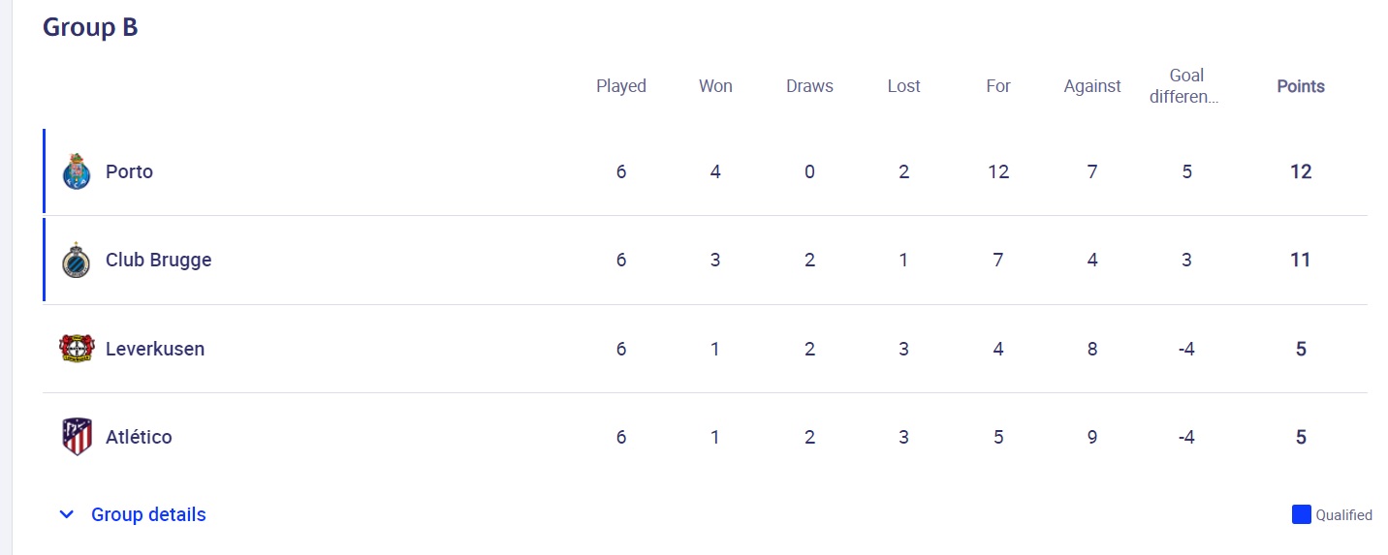Expand the Group details chevron
Image resolution: width=1388 pixels, height=555 pixels.
click(66, 514)
